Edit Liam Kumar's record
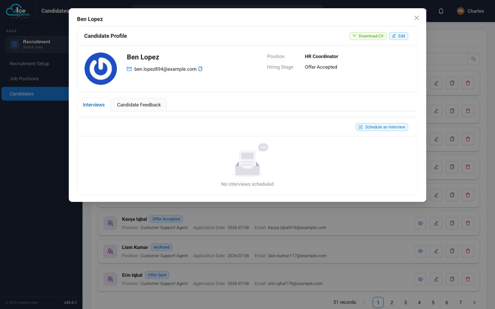This screenshot has width=495, height=309. [x=436, y=251]
